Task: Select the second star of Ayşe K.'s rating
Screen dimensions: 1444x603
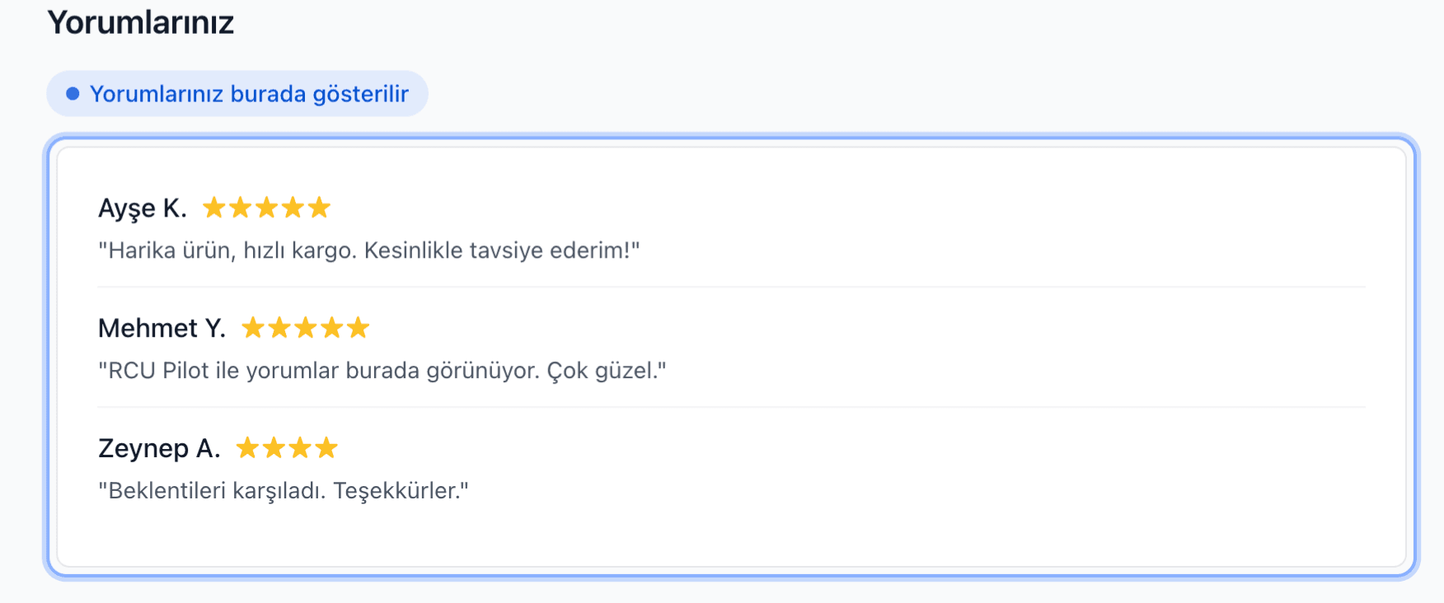Action: (241, 208)
